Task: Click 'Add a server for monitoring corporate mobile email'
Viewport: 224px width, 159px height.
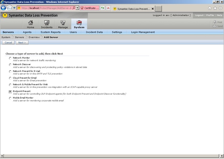Action: 38,101
